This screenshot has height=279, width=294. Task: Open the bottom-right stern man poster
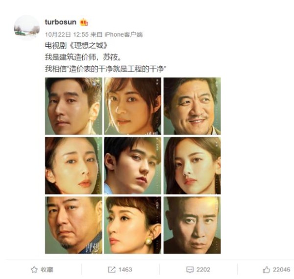pos(192,225)
